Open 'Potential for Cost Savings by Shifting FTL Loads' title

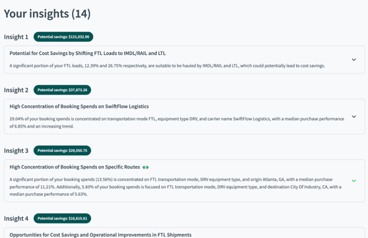pyautogui.click(x=87, y=54)
